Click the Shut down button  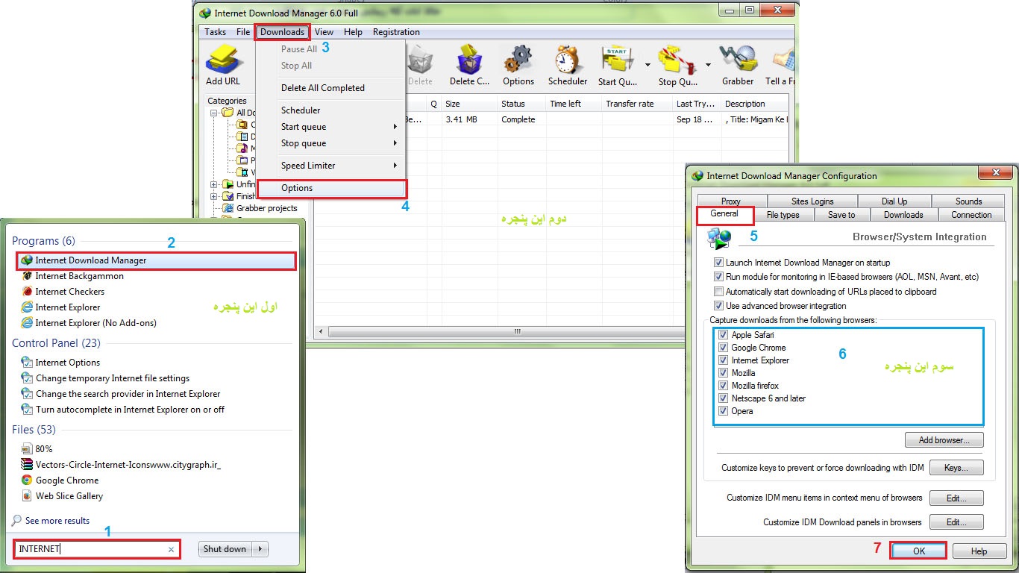[x=225, y=549]
